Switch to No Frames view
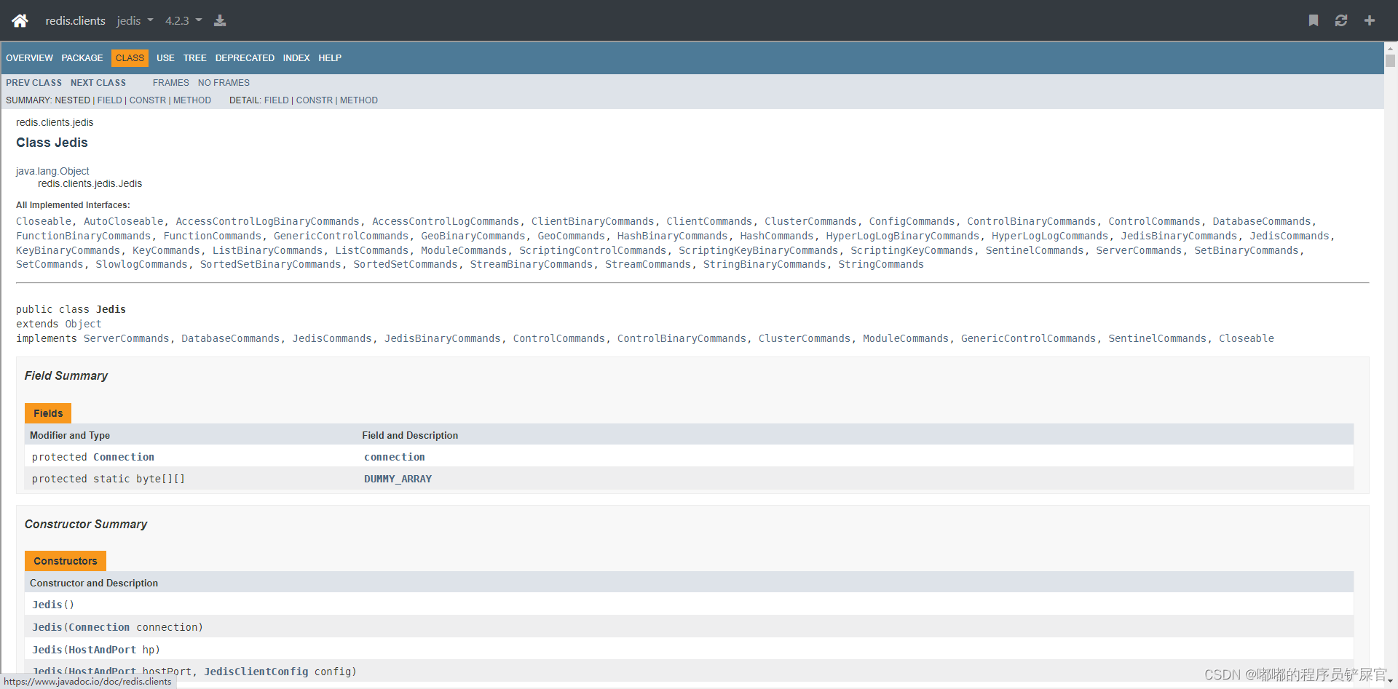This screenshot has width=1398, height=689. [x=224, y=83]
